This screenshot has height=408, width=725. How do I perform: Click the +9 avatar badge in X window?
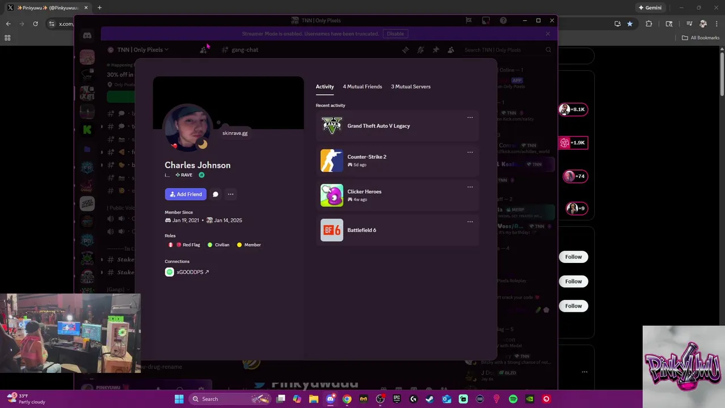[576, 209]
